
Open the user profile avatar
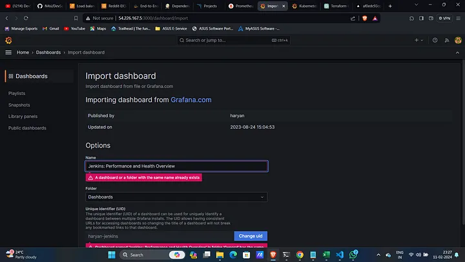point(458,40)
